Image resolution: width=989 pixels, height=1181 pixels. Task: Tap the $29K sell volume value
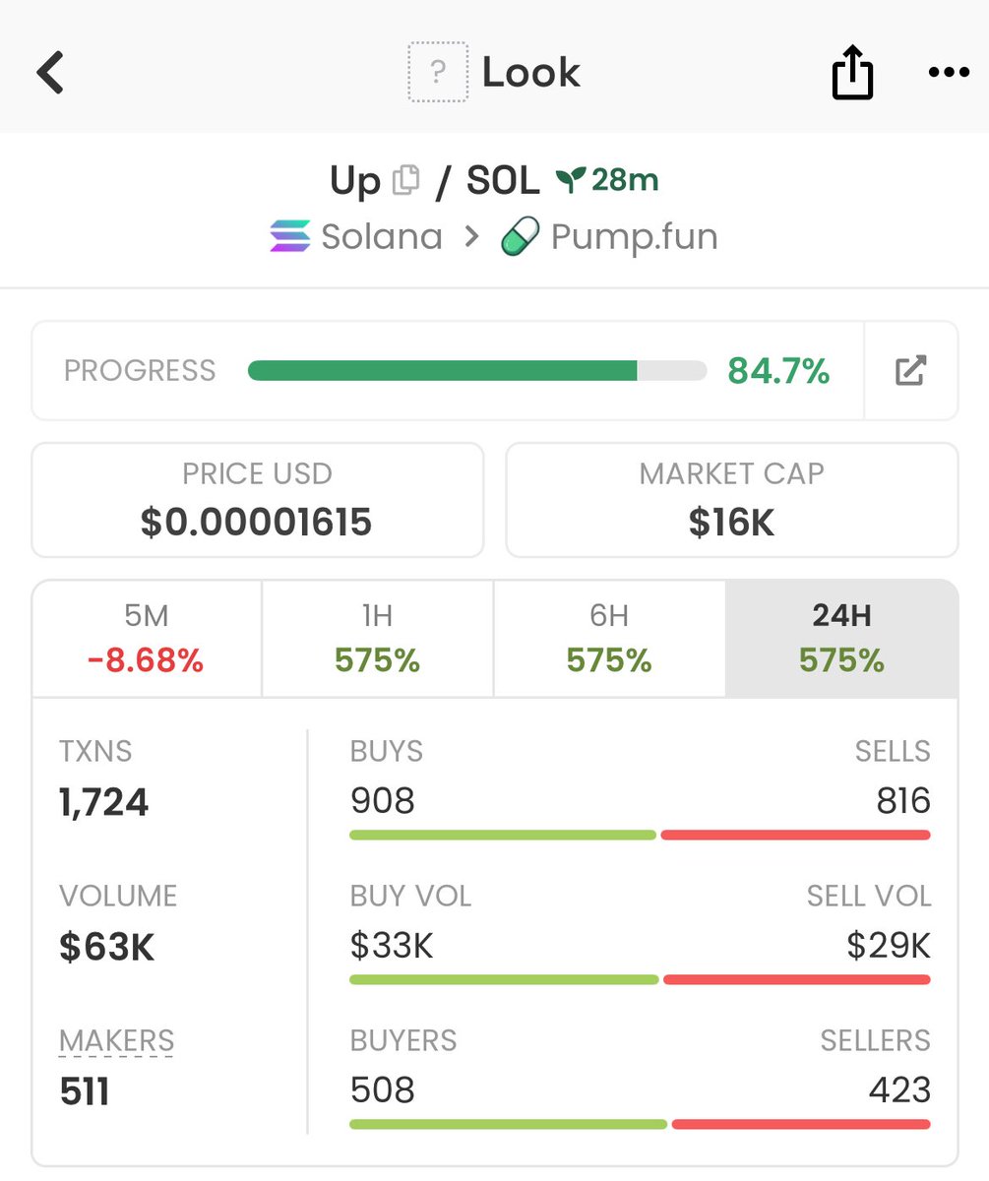pos(889,946)
